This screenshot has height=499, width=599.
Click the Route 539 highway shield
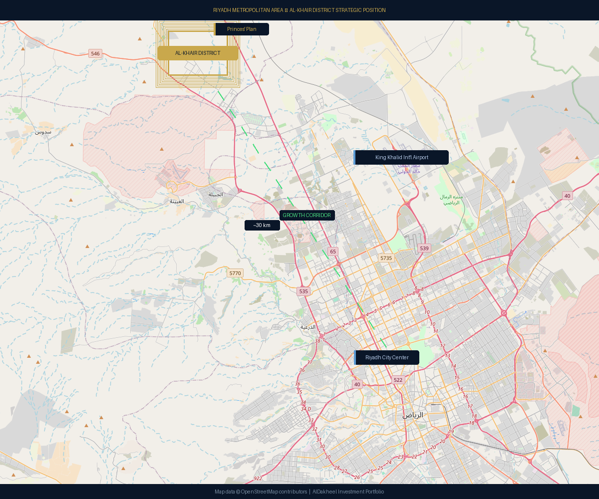pos(424,248)
